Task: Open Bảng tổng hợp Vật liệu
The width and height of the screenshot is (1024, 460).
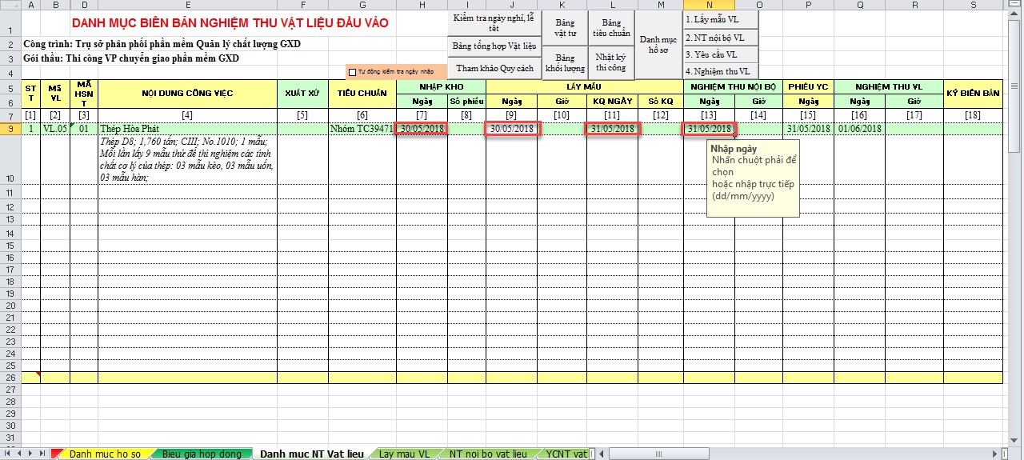Action: click(494, 46)
